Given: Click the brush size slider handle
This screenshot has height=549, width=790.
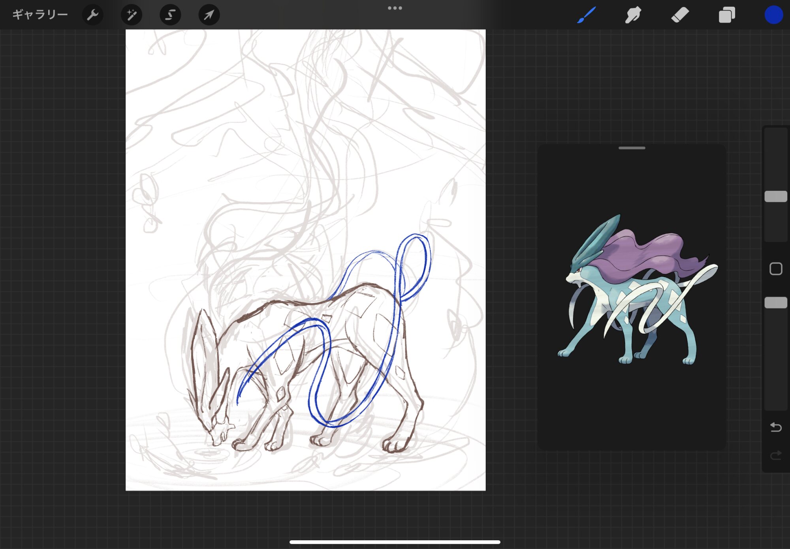Looking at the screenshot, I should click(776, 196).
